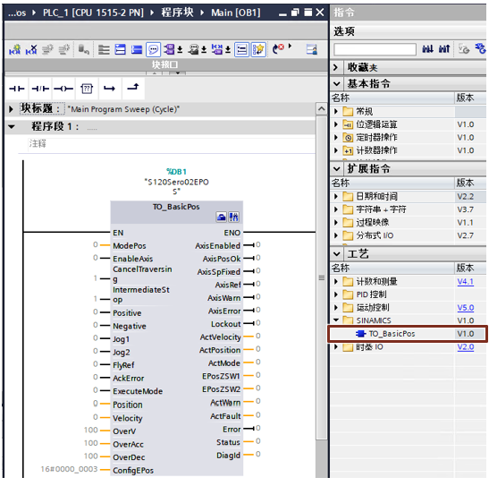This screenshot has width=489, height=486.
Task: Click the Open all networks icon
Action: click(x=120, y=49)
